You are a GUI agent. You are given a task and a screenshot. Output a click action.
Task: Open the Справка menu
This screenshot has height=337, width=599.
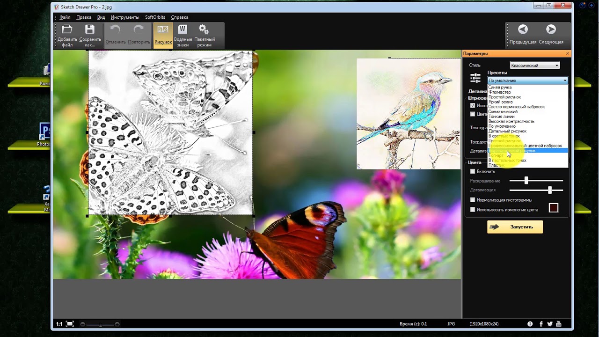(180, 17)
